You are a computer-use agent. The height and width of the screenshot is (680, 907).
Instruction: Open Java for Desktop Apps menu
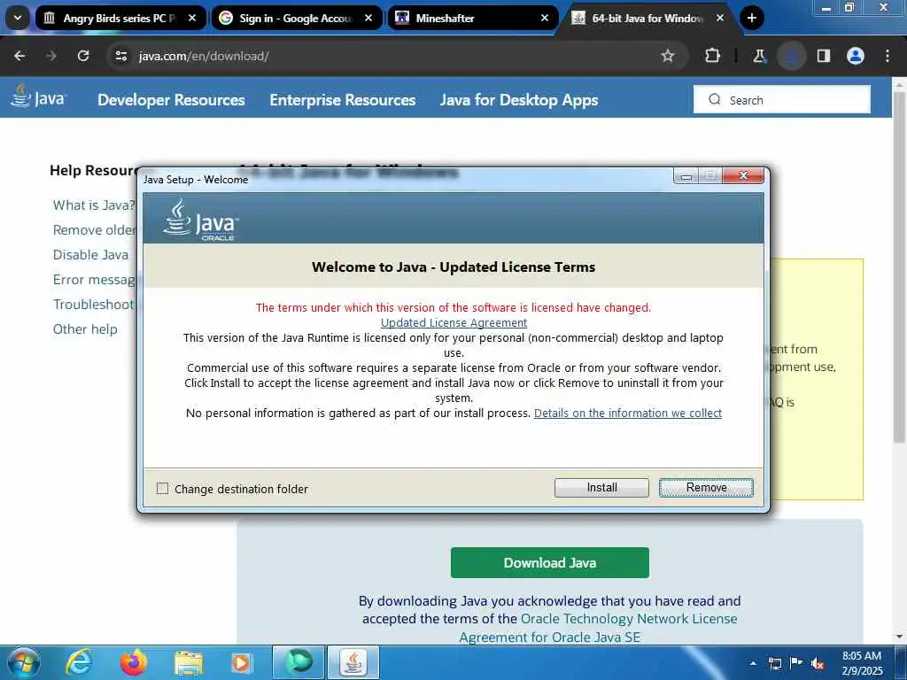click(x=519, y=100)
